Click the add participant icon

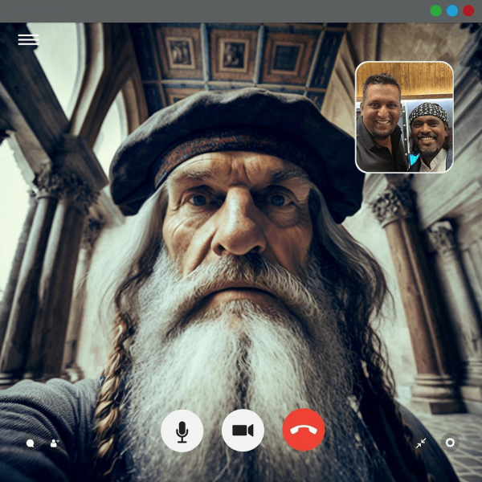pyautogui.click(x=55, y=443)
